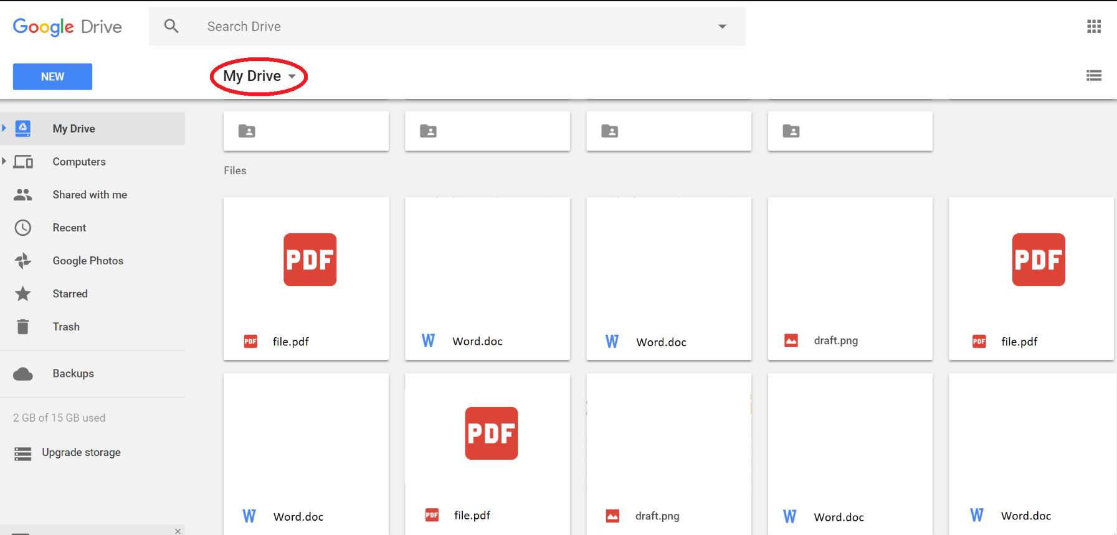Expand the Computers tree arrow
The height and width of the screenshot is (535, 1117).
click(4, 161)
